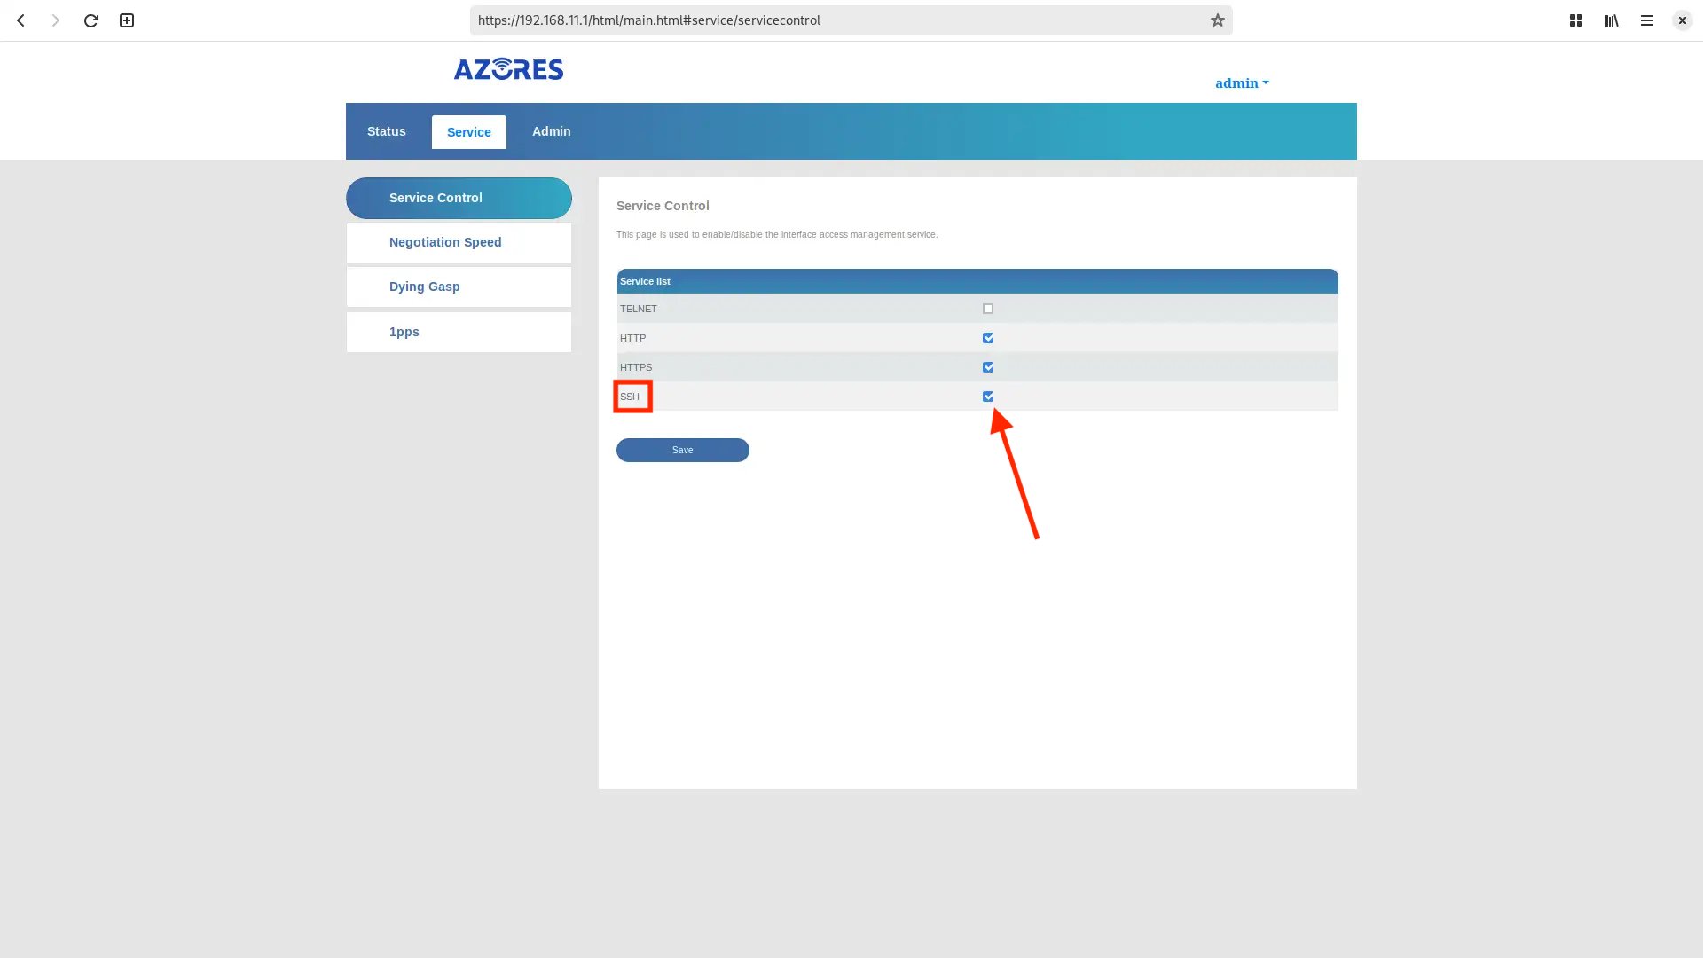Open a new tab with plus icon
The width and height of the screenshot is (1703, 958).
[x=127, y=20]
